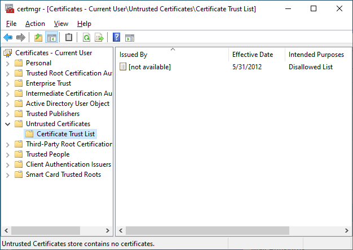This screenshot has width=353, height=250.
Task: Open the Action menu
Action: pyautogui.click(x=35, y=24)
